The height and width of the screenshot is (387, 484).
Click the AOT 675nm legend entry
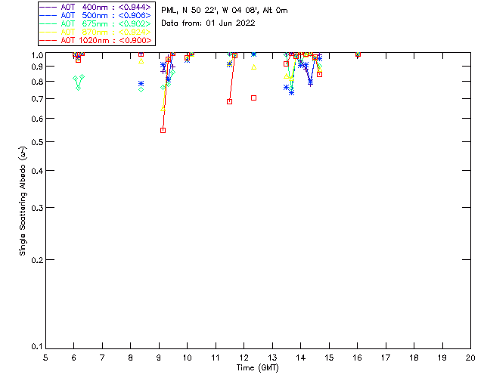(x=95, y=23)
